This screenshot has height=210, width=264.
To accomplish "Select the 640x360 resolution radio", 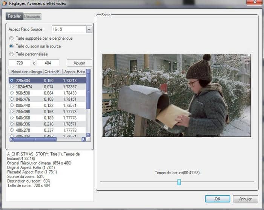I will pyautogui.click(x=12, y=118).
